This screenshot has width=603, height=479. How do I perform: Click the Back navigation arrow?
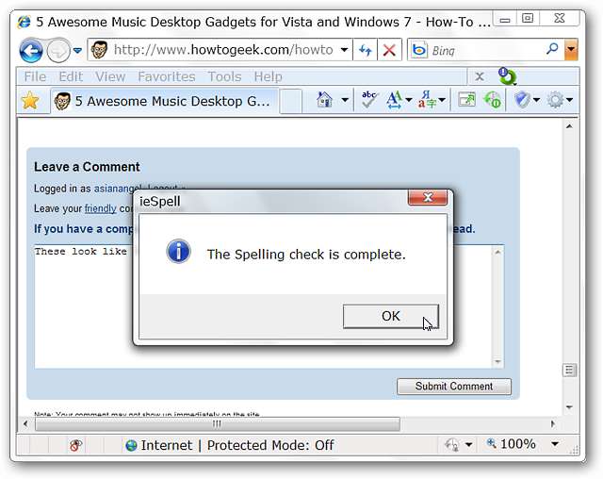tap(31, 50)
